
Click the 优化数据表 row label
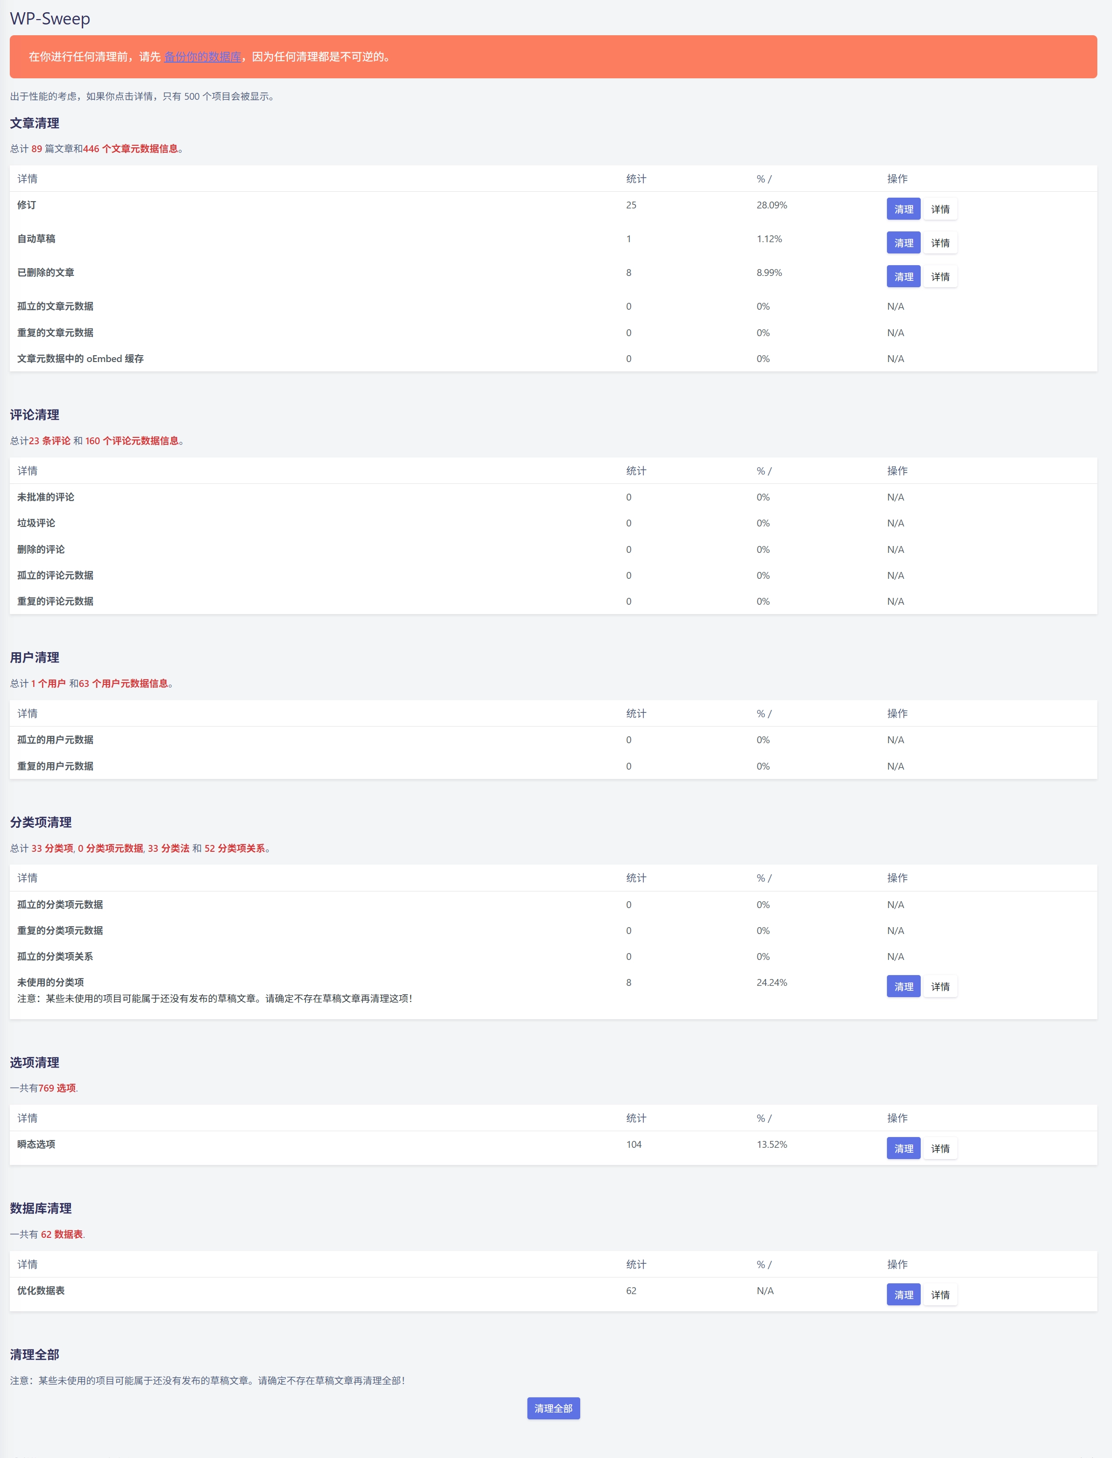coord(41,1291)
